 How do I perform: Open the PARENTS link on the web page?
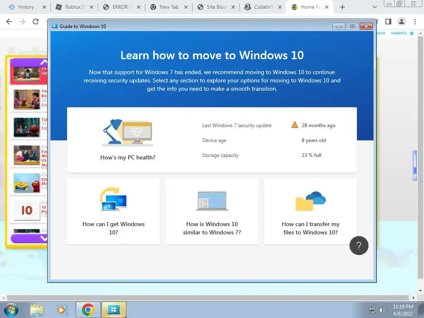pos(398,33)
